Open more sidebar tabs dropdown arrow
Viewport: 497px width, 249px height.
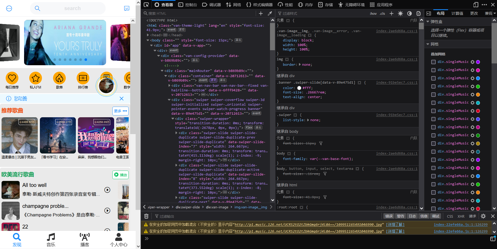(x=495, y=13)
